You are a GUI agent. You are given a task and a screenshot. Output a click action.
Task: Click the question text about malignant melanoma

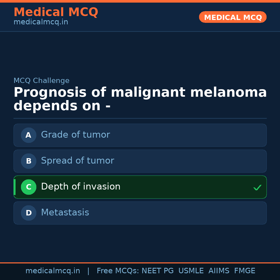tap(140, 99)
